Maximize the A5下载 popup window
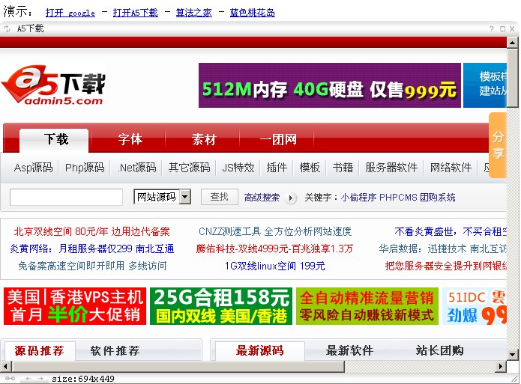Screen dimensions: 521x384 click(x=503, y=29)
